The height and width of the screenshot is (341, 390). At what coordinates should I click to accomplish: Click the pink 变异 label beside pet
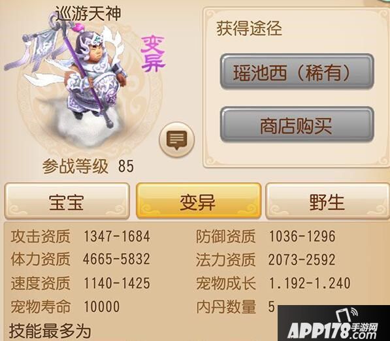click(x=153, y=54)
